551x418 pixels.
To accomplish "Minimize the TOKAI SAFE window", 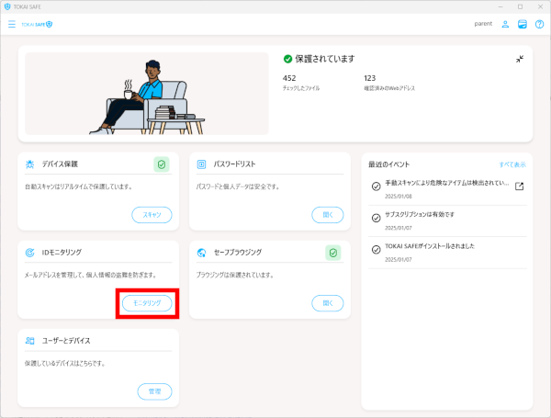I will click(500, 6).
